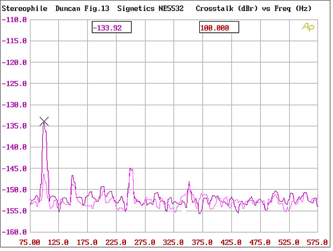The width and height of the screenshot is (333, 251).
Task: Select the X cursor marker on the peak
Action: (44, 121)
